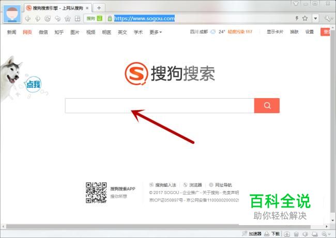Focus the main search input box
The height and width of the screenshot is (238, 336).
tap(160, 105)
